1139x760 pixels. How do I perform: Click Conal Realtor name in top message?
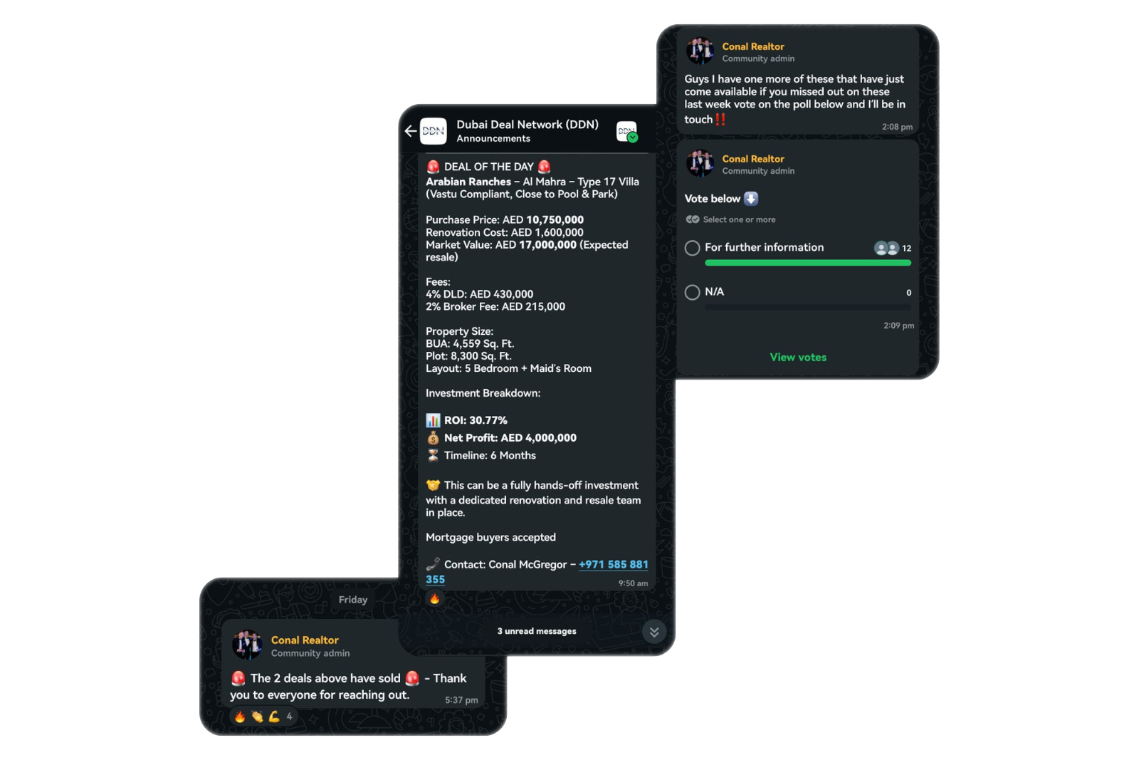(x=753, y=46)
